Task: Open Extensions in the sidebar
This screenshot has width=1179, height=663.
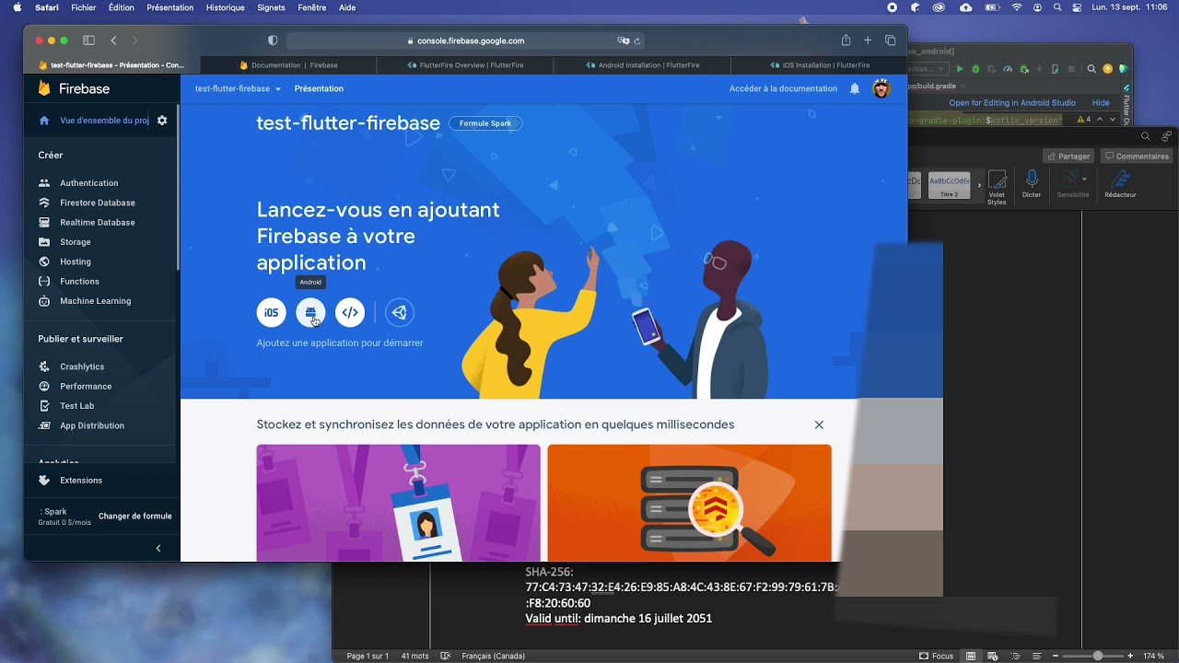Action: 70,480
